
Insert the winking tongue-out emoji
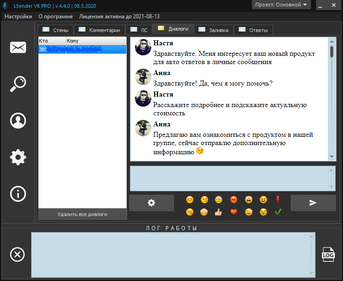pyautogui.click(x=249, y=212)
